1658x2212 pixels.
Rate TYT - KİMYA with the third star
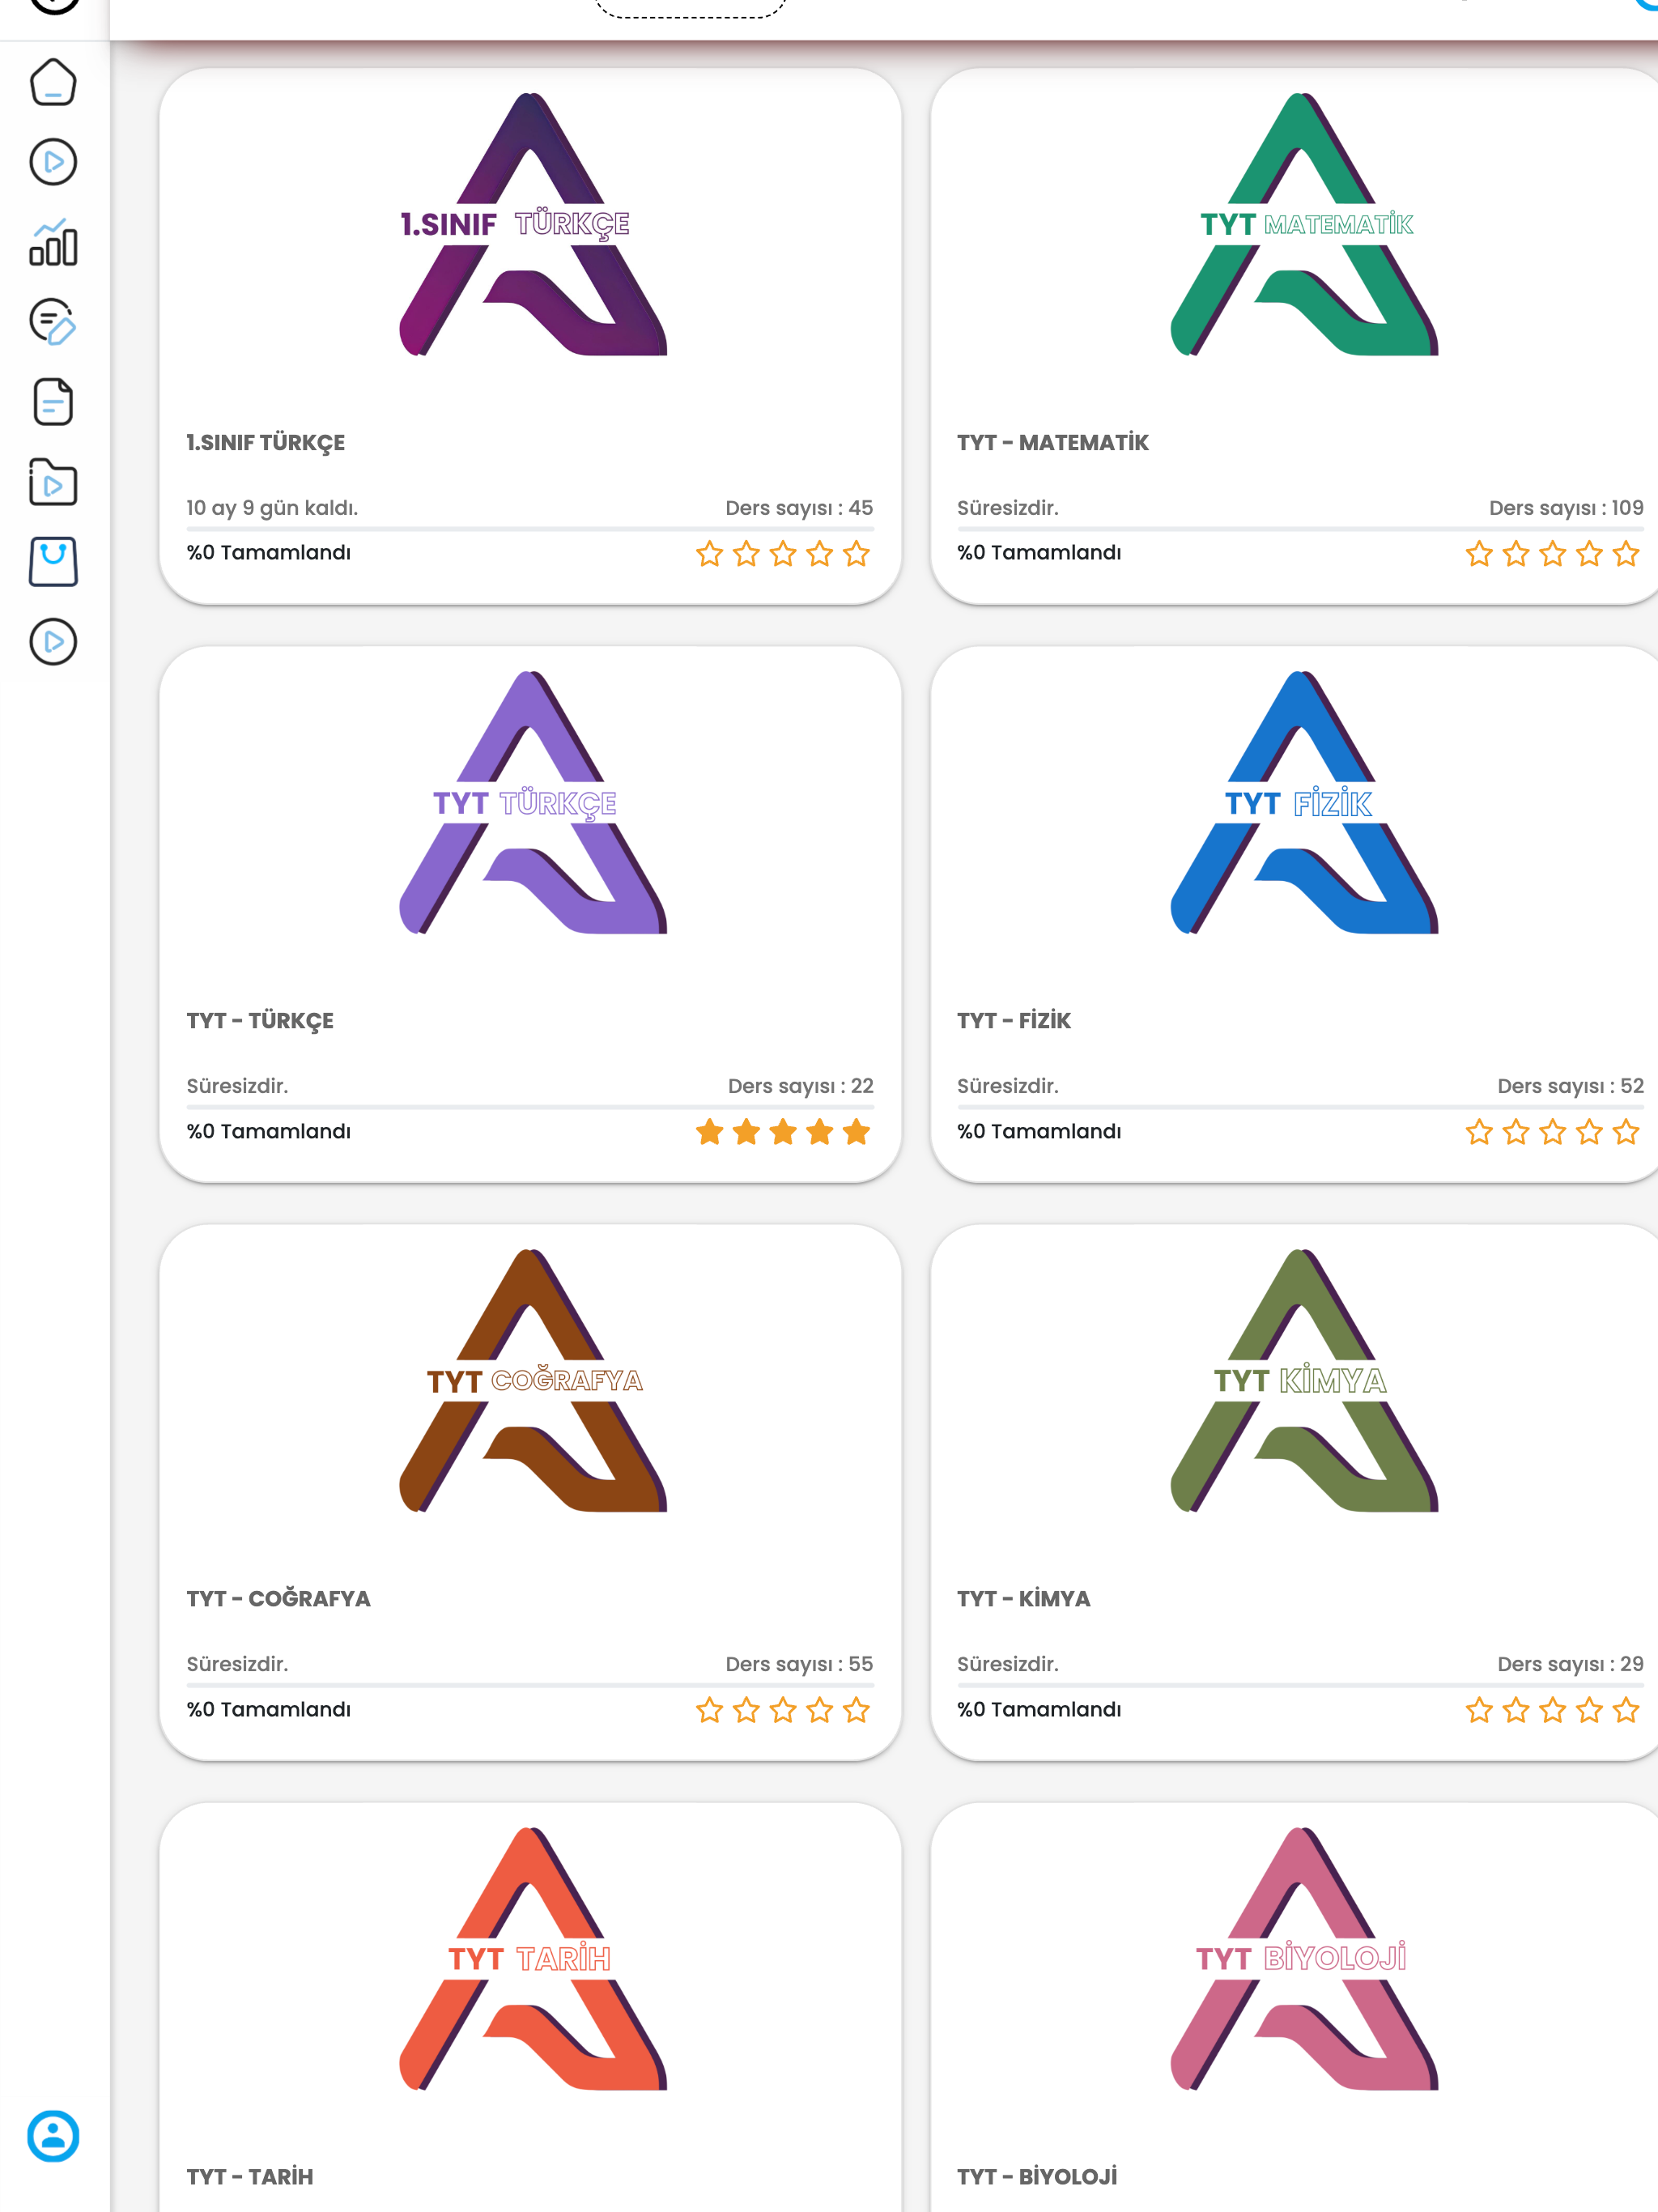pyautogui.click(x=1553, y=1710)
